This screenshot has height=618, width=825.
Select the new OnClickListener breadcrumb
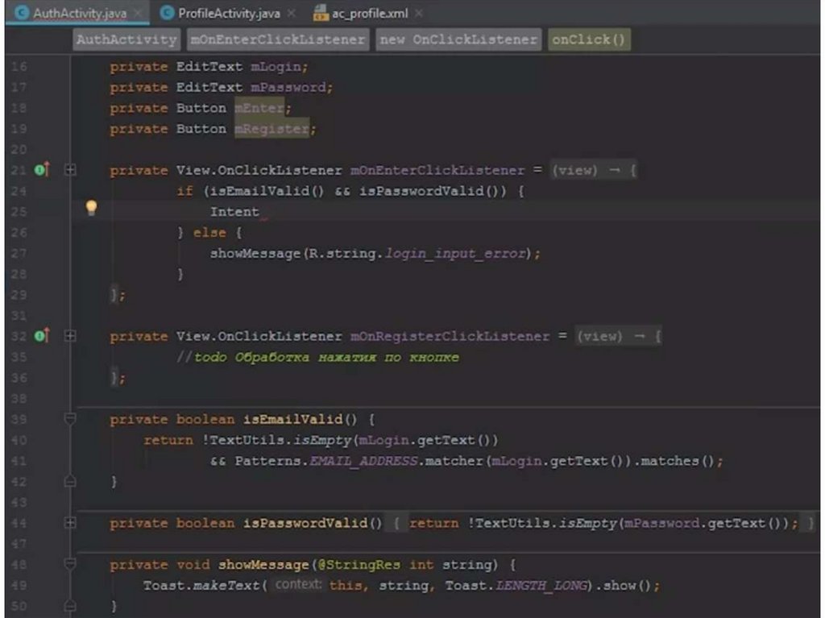coord(458,39)
